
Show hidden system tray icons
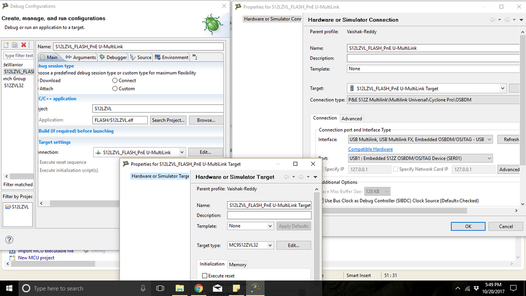(458, 288)
